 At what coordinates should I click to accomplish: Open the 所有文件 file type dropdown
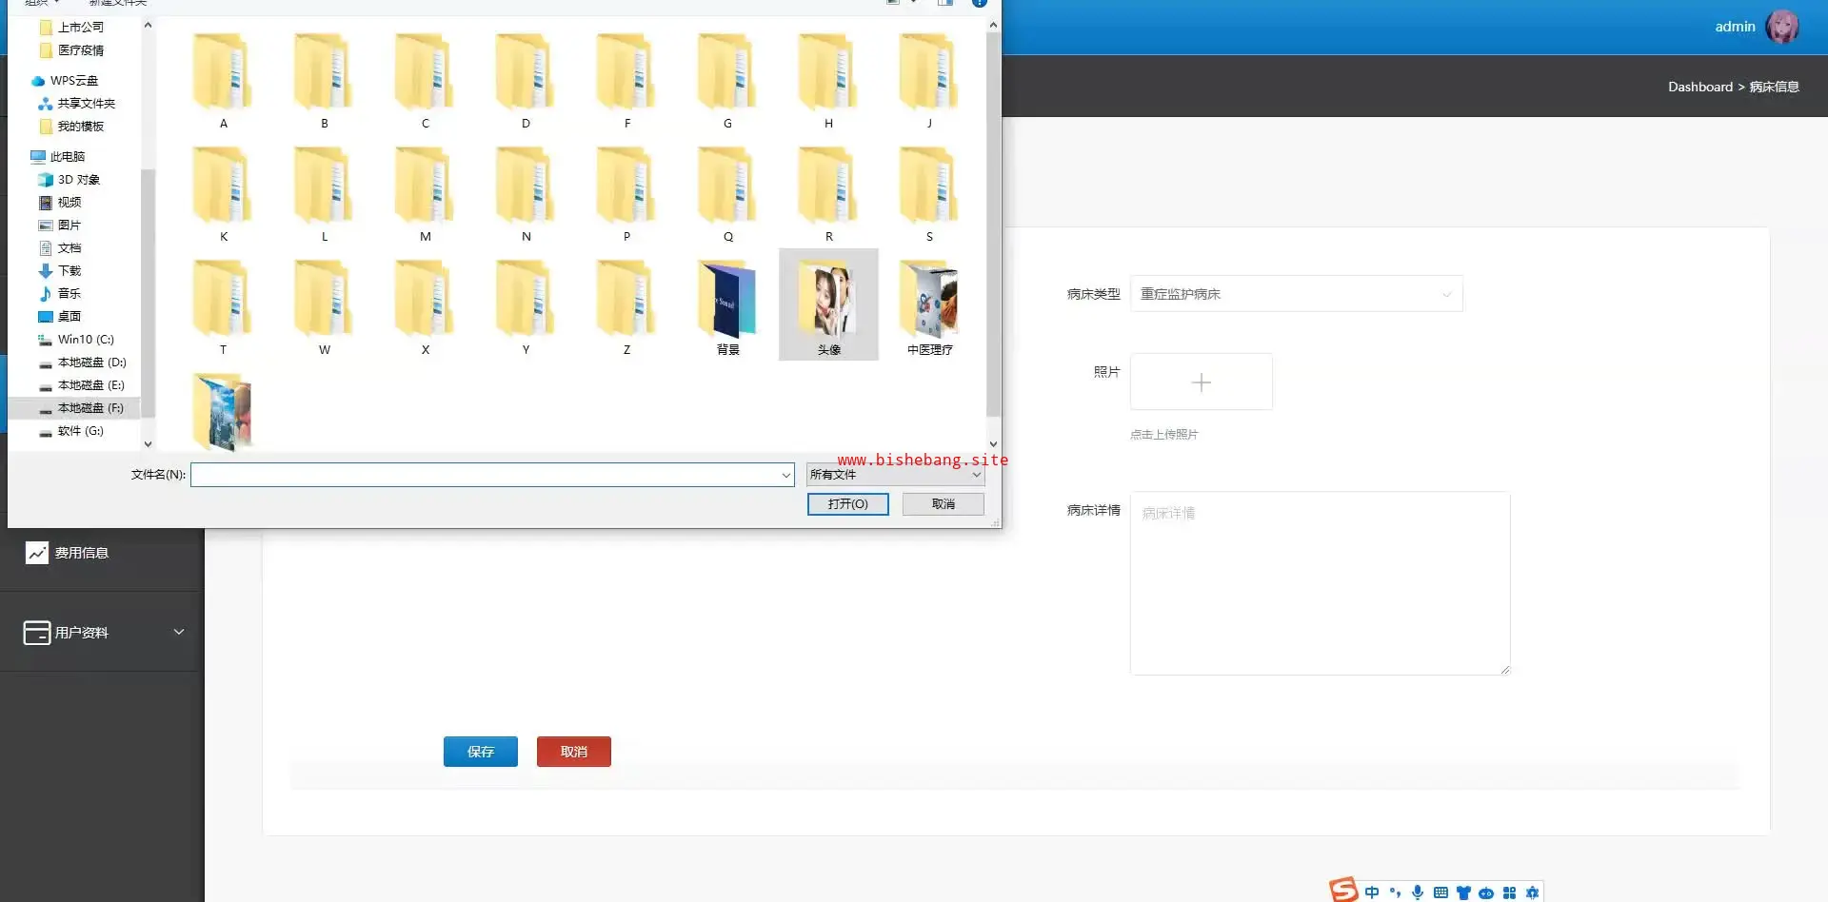(x=895, y=475)
